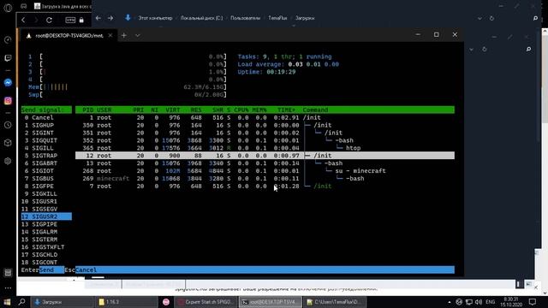
Task: Click Этот компьютер breadcrumb in Explorer
Action: point(155,18)
